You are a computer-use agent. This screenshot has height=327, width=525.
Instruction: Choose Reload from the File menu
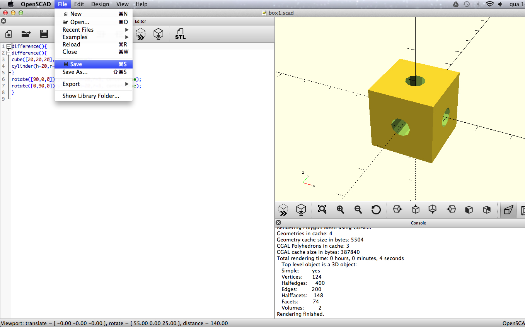pyautogui.click(x=94, y=45)
